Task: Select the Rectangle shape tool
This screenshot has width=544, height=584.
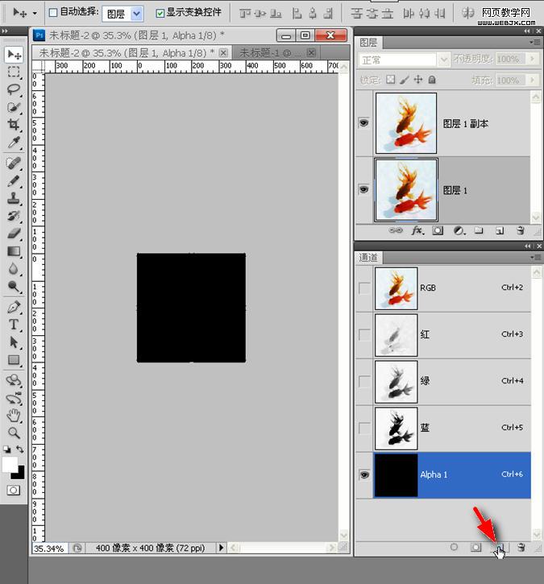Action: click(15, 360)
